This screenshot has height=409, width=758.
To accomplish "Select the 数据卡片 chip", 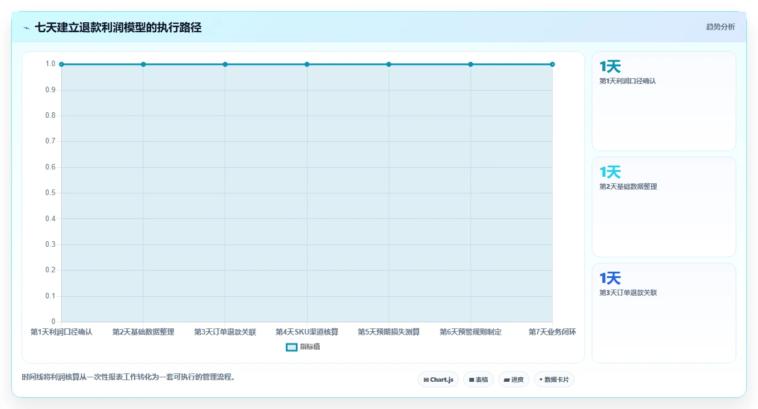I will tap(554, 380).
